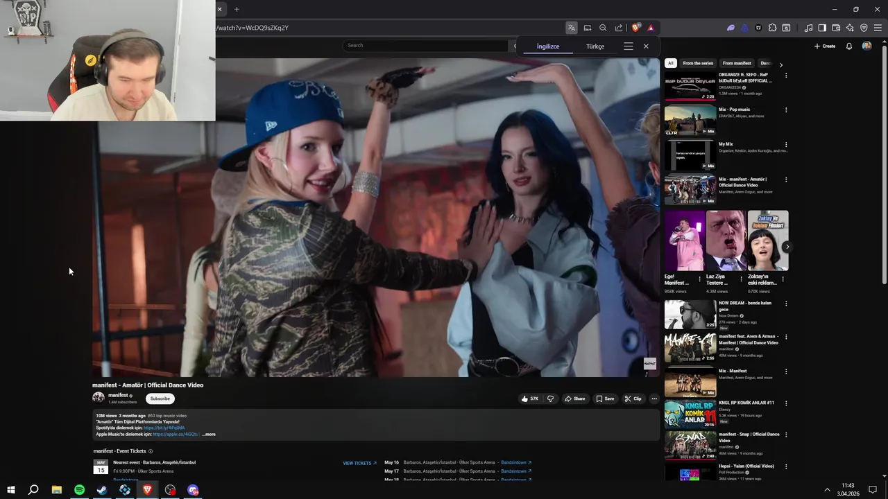The image size is (888, 499).
Task: Expand the description with ...more
Action: [x=209, y=435]
